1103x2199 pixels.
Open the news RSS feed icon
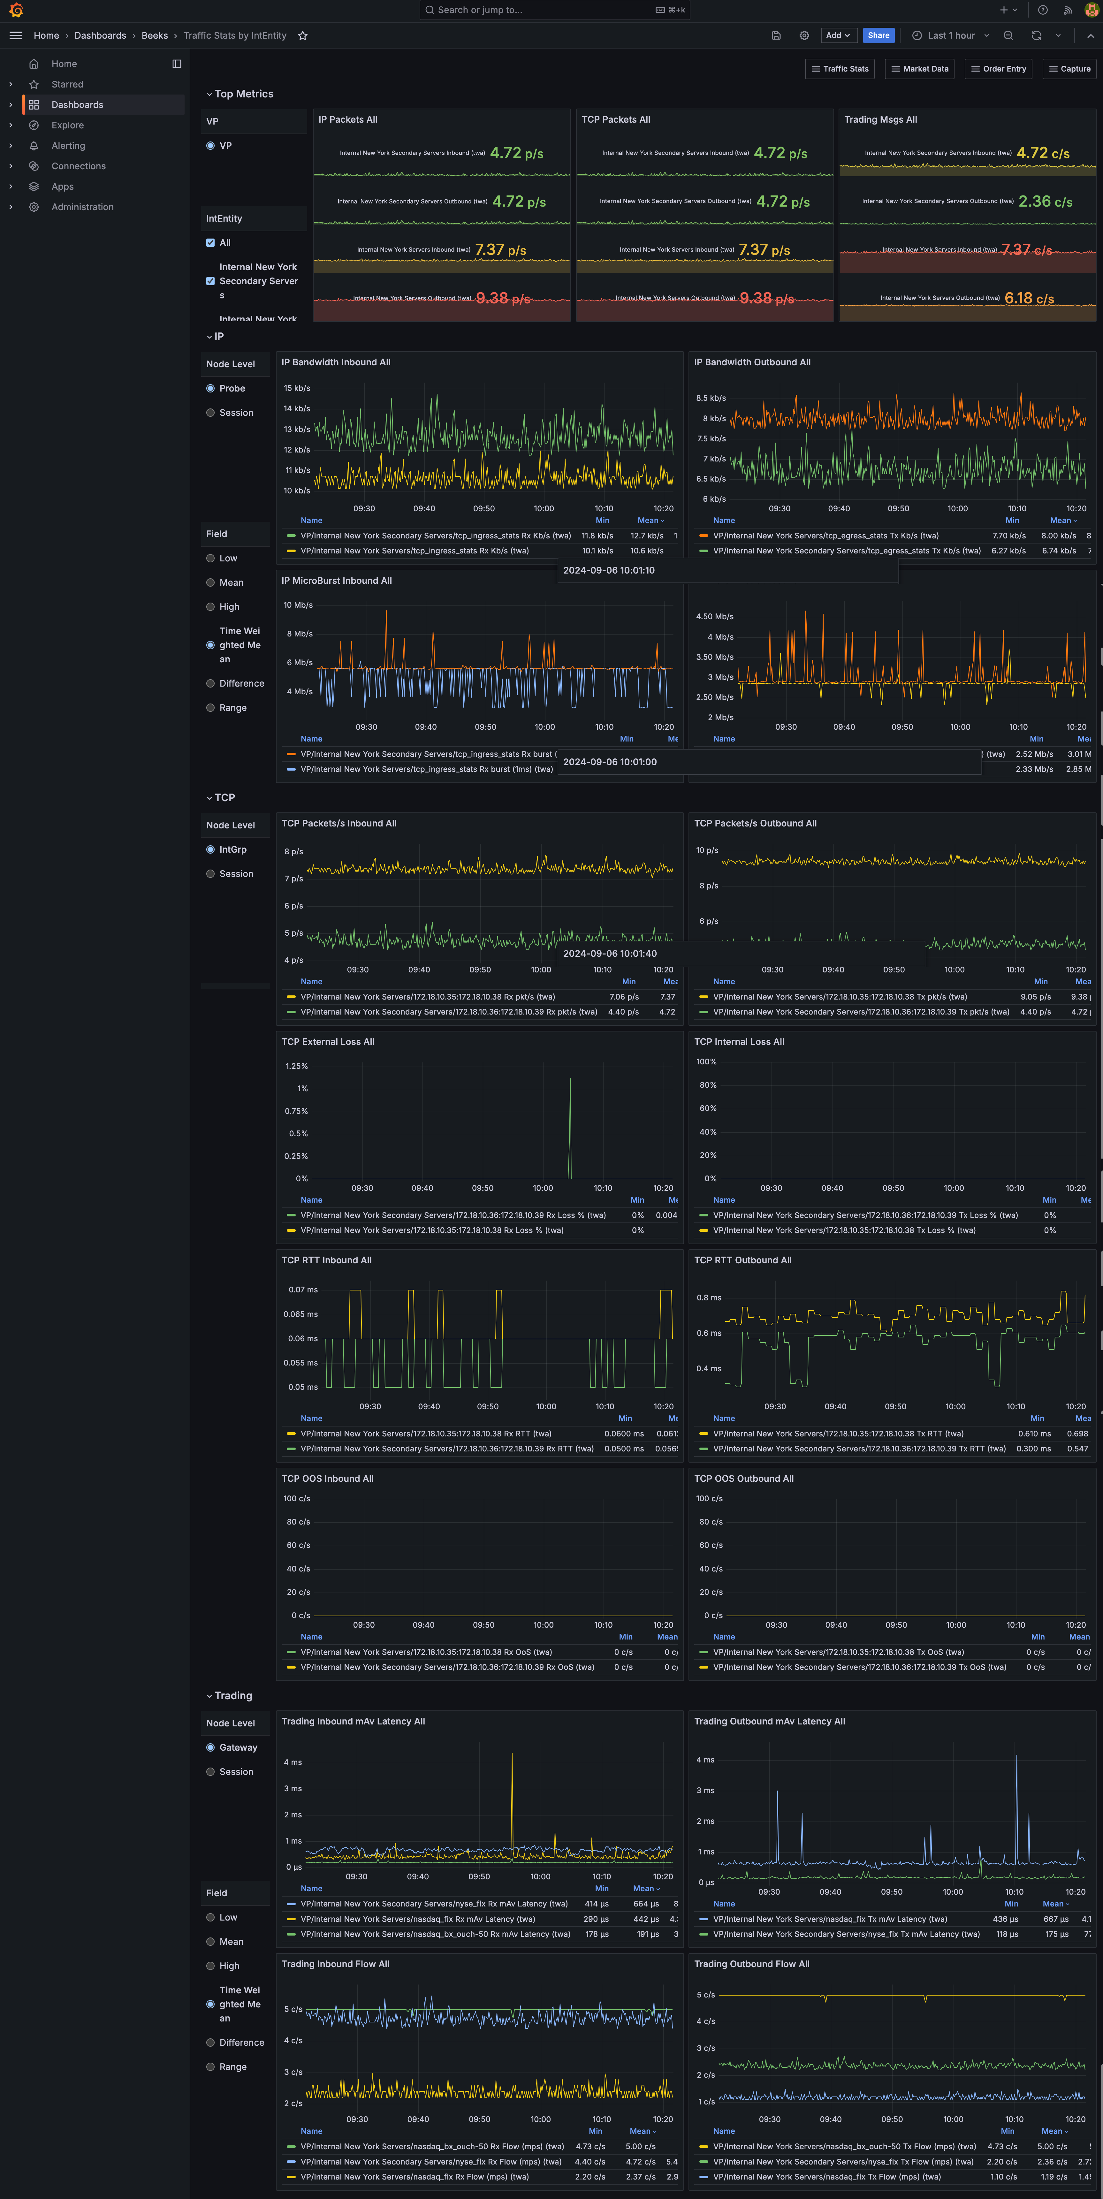(1067, 10)
